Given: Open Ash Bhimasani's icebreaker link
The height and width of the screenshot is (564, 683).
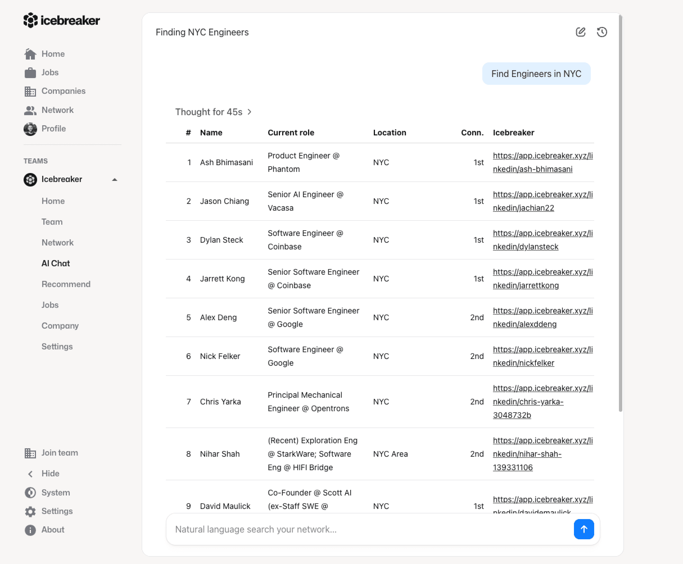Looking at the screenshot, I should point(542,162).
